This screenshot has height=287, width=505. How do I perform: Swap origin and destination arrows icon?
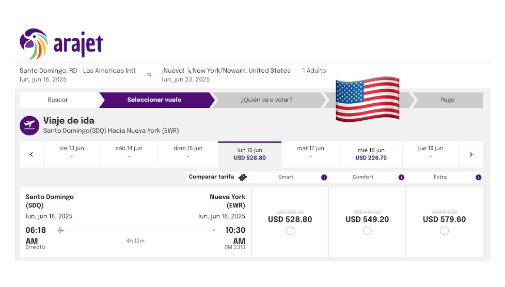[x=149, y=75]
